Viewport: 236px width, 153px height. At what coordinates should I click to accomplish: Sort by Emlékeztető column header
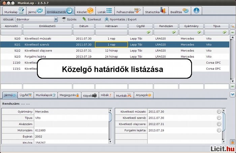click(48, 26)
